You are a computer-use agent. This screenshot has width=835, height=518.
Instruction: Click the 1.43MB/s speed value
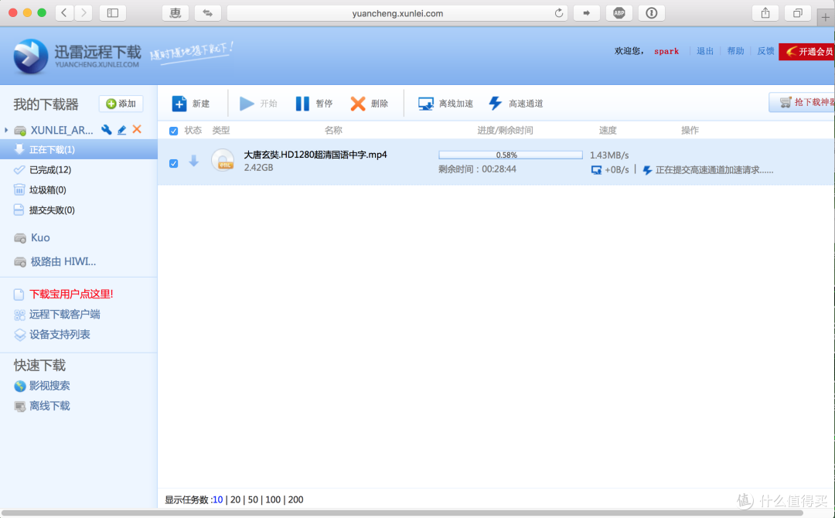pos(609,155)
